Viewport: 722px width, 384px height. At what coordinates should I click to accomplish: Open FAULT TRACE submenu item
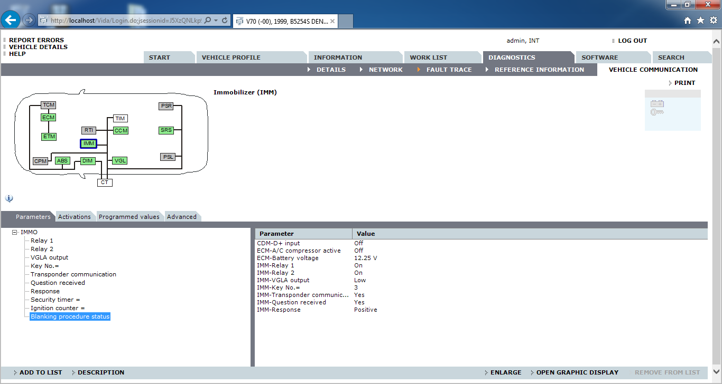[449, 70]
